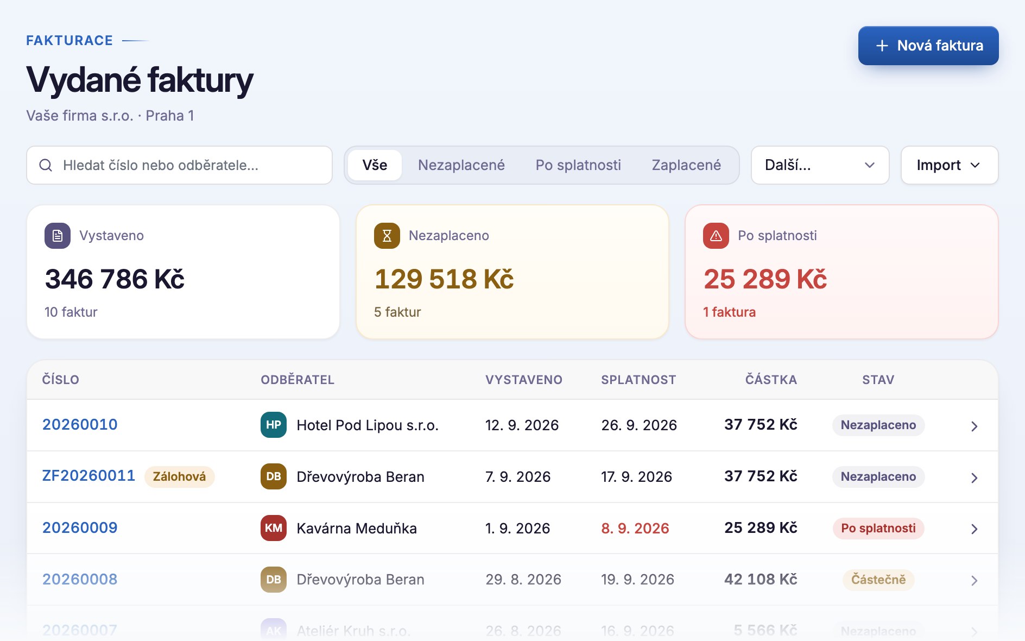The height and width of the screenshot is (641, 1025).
Task: Create a new invoice with Nová faktura
Action: (x=928, y=46)
